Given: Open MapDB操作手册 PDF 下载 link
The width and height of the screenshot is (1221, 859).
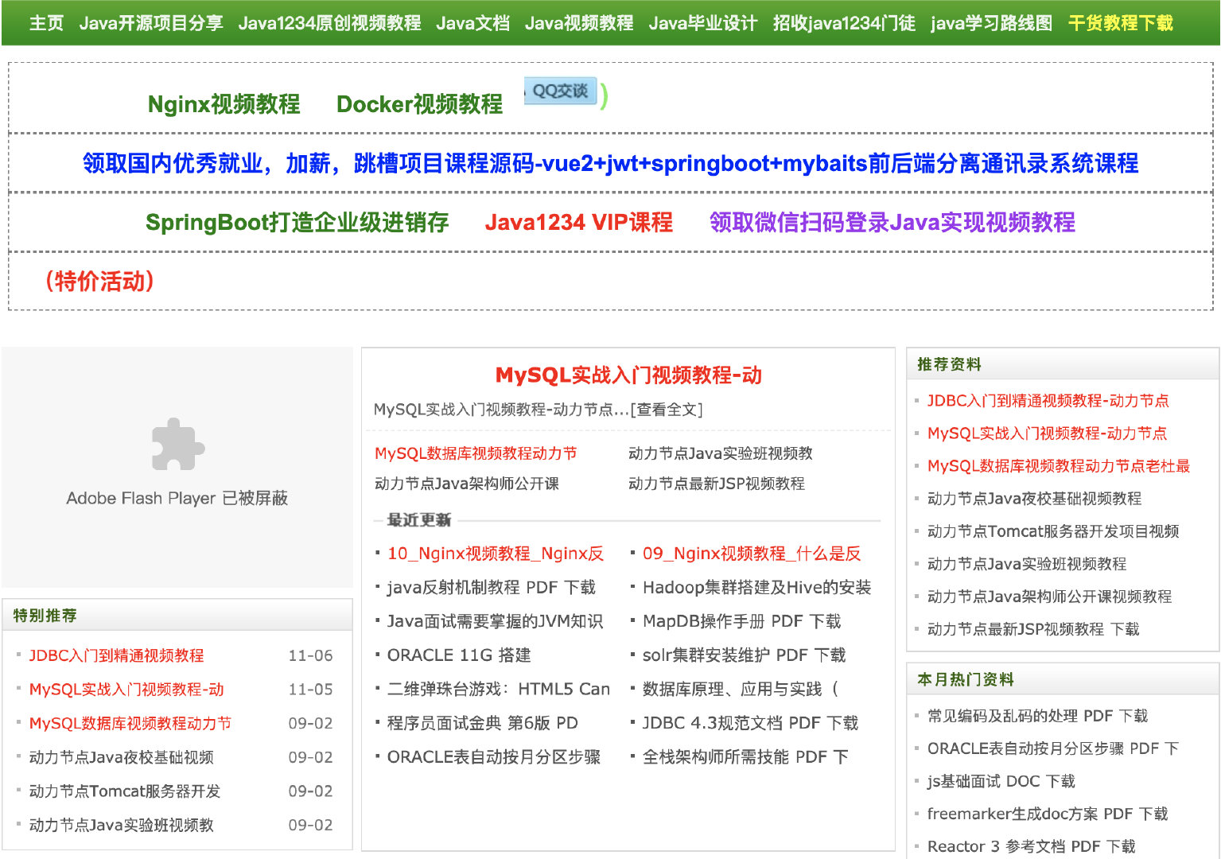Looking at the screenshot, I should click(741, 621).
